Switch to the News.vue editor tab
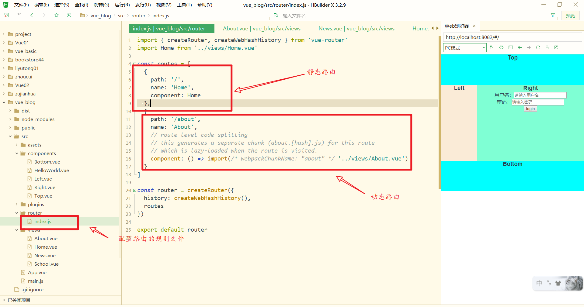 tap(356, 29)
